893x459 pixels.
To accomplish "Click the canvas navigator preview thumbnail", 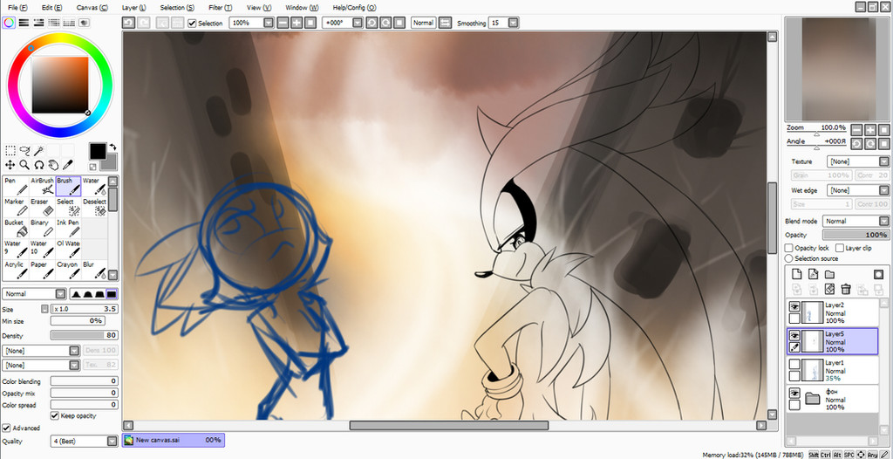I will 836,68.
